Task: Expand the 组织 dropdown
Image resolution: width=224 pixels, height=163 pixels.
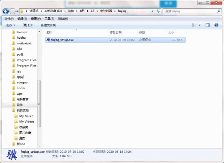Action: point(11,25)
